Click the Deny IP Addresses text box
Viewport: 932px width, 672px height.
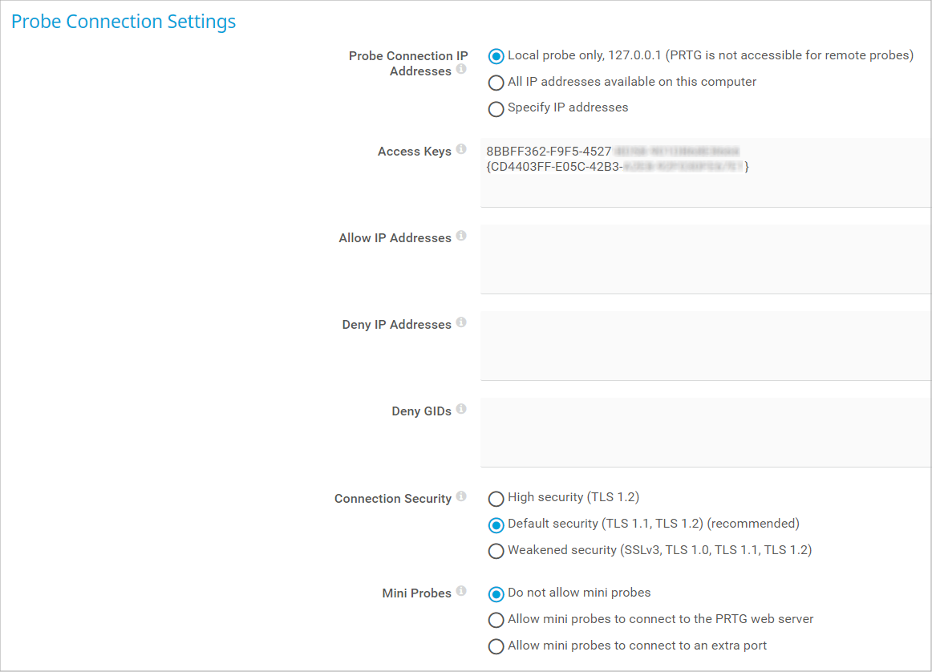[x=706, y=346]
